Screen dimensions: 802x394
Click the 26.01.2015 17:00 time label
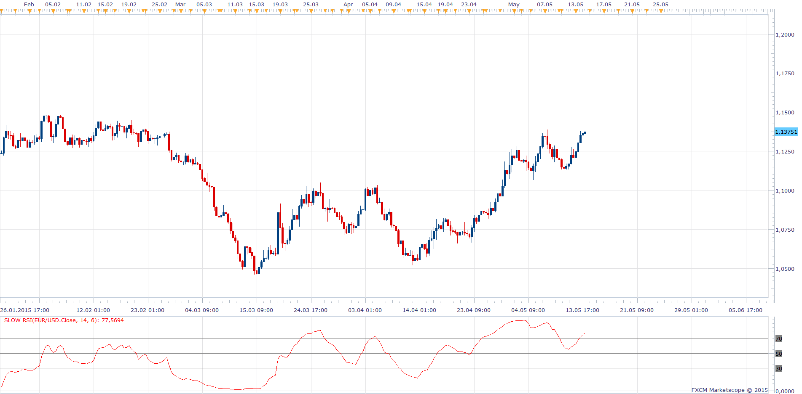25,310
